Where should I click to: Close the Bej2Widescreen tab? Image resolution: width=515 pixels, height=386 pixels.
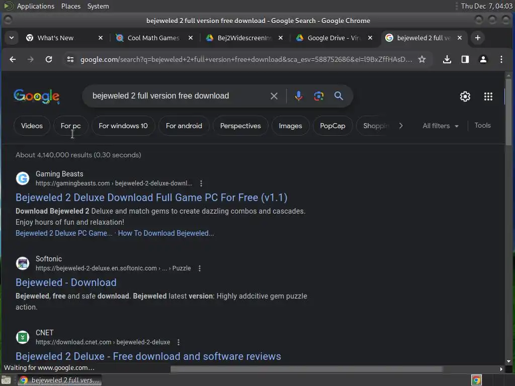tap(281, 38)
